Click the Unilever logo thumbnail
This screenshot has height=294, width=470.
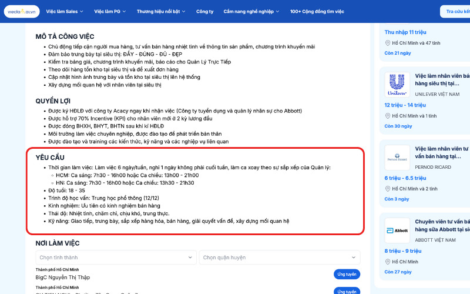[x=397, y=85]
